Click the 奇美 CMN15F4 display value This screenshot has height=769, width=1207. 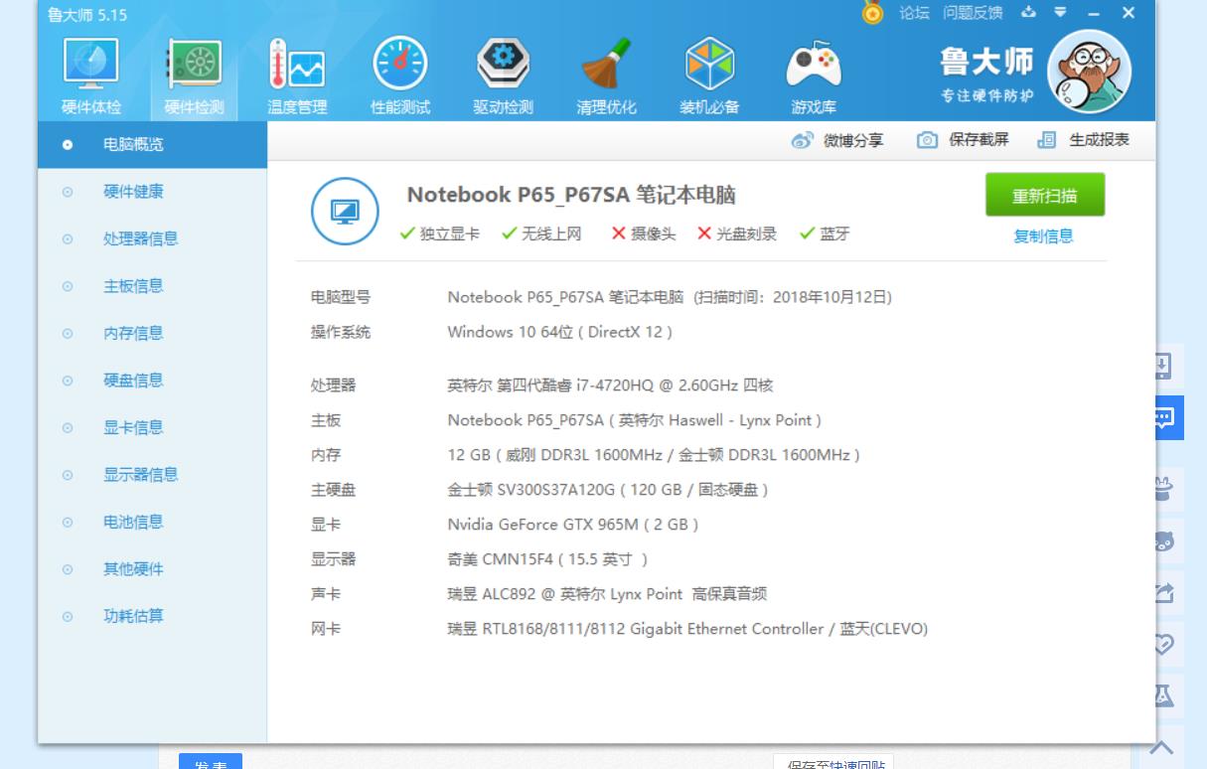548,559
